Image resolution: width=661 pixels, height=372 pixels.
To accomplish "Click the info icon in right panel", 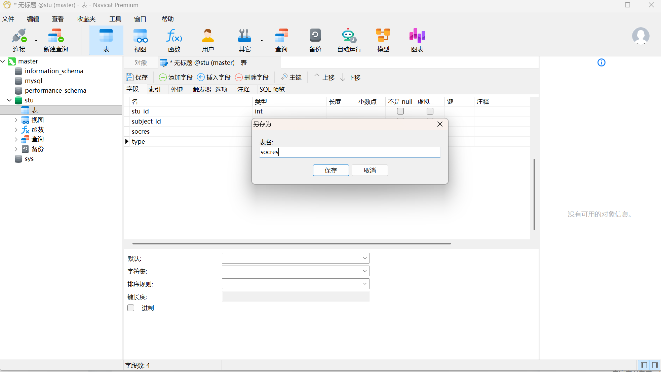I will [x=601, y=62].
